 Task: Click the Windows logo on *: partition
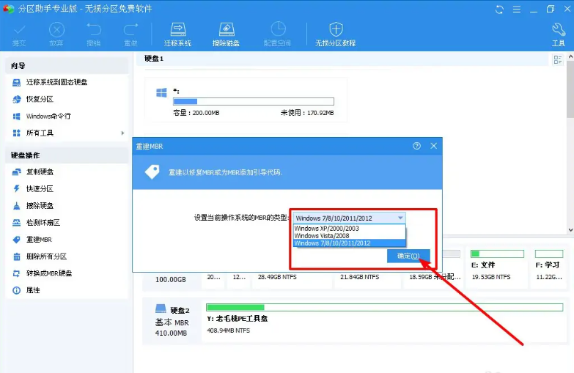161,92
